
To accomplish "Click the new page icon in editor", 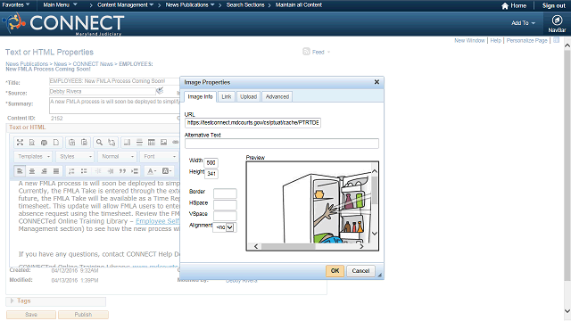I will click(x=56, y=143).
